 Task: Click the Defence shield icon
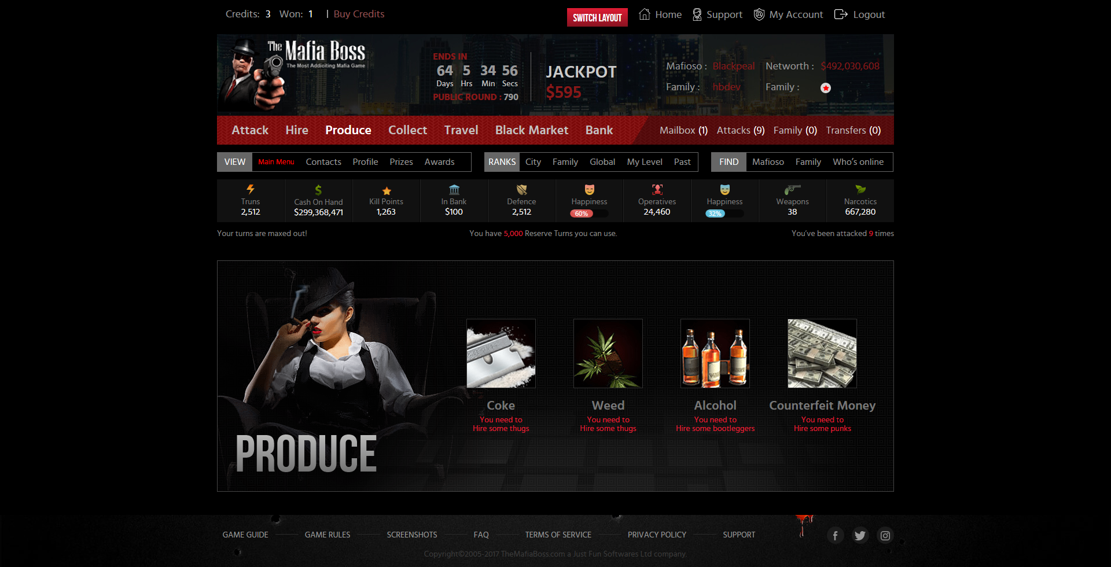(x=521, y=189)
